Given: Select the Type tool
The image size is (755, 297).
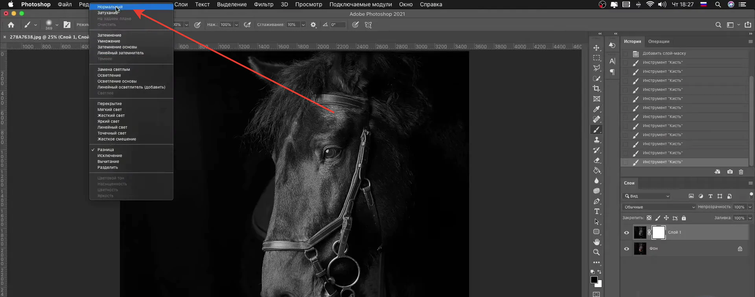Looking at the screenshot, I should click(597, 211).
